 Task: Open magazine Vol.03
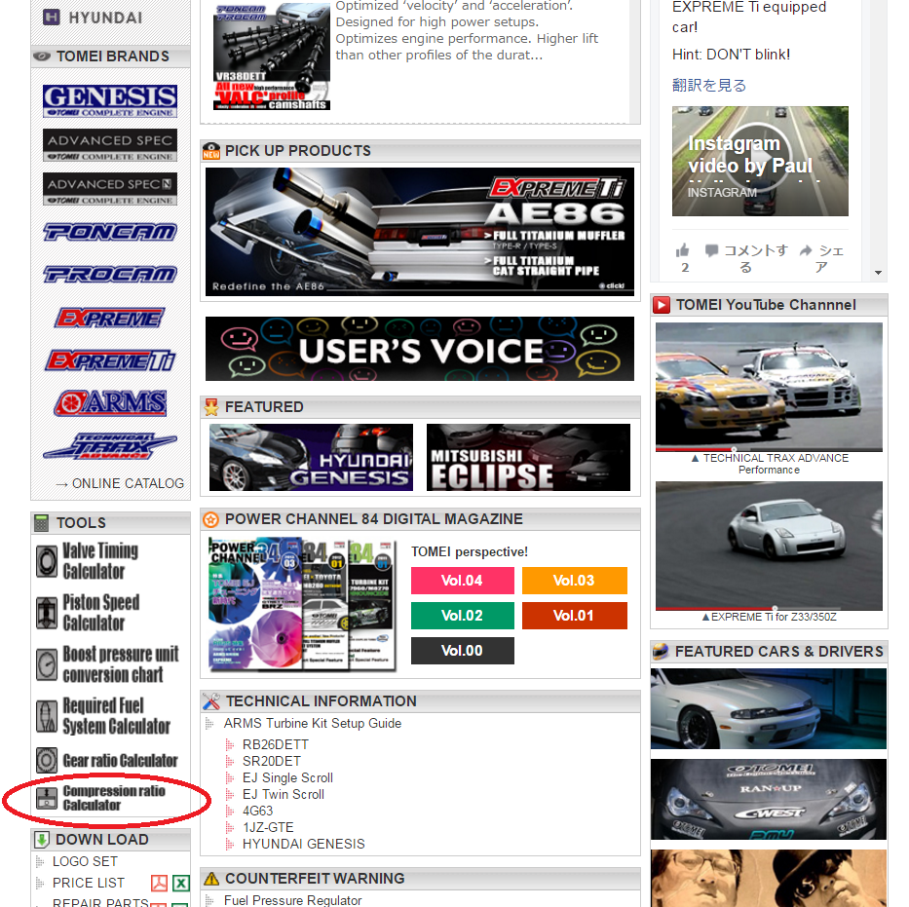pyautogui.click(x=574, y=581)
